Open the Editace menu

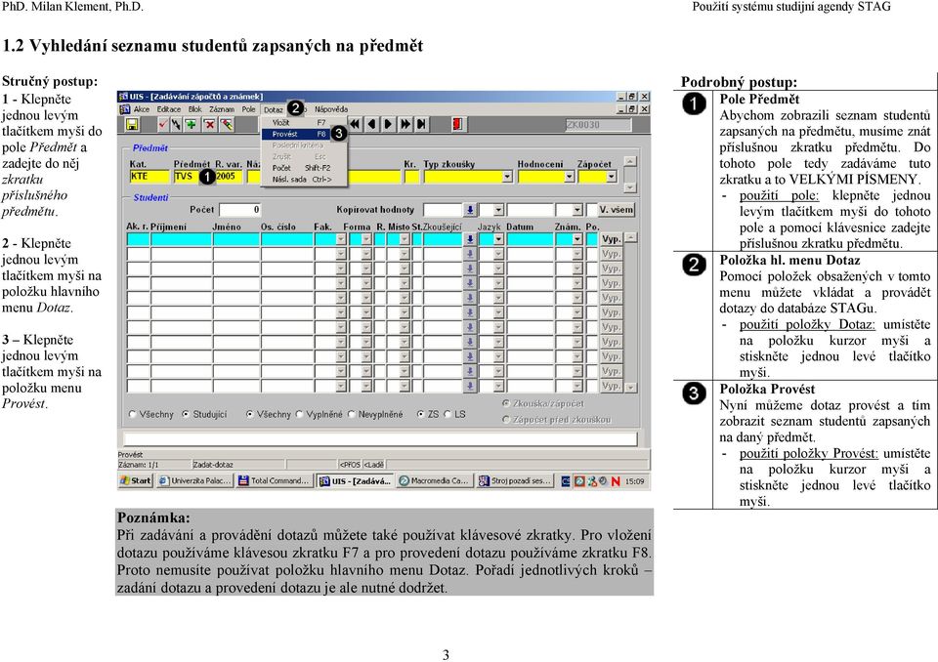tap(169, 109)
